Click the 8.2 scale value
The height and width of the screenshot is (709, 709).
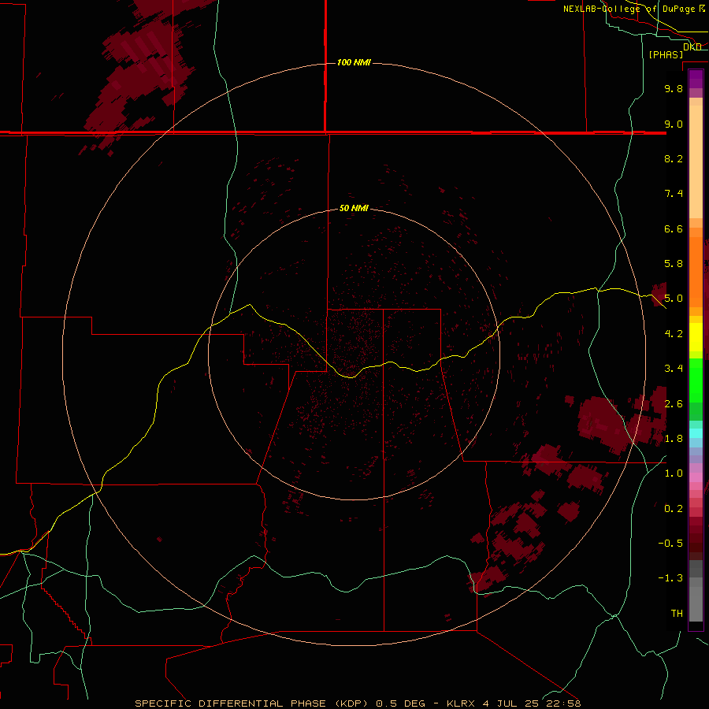point(674,158)
